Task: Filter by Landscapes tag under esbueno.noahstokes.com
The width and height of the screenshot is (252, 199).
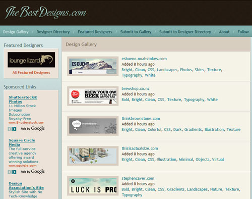Action: click(x=167, y=70)
